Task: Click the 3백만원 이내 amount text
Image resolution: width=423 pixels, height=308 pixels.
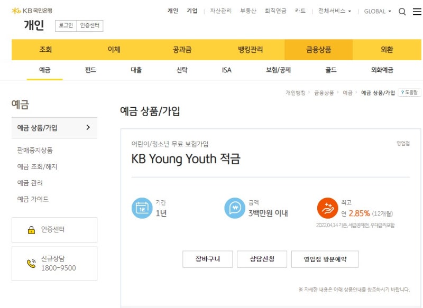Action: 268,213
